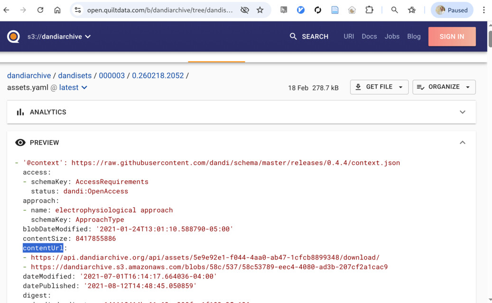Click the crossed-out eye tracking icon
Image resolution: width=492 pixels, height=303 pixels.
click(x=244, y=10)
